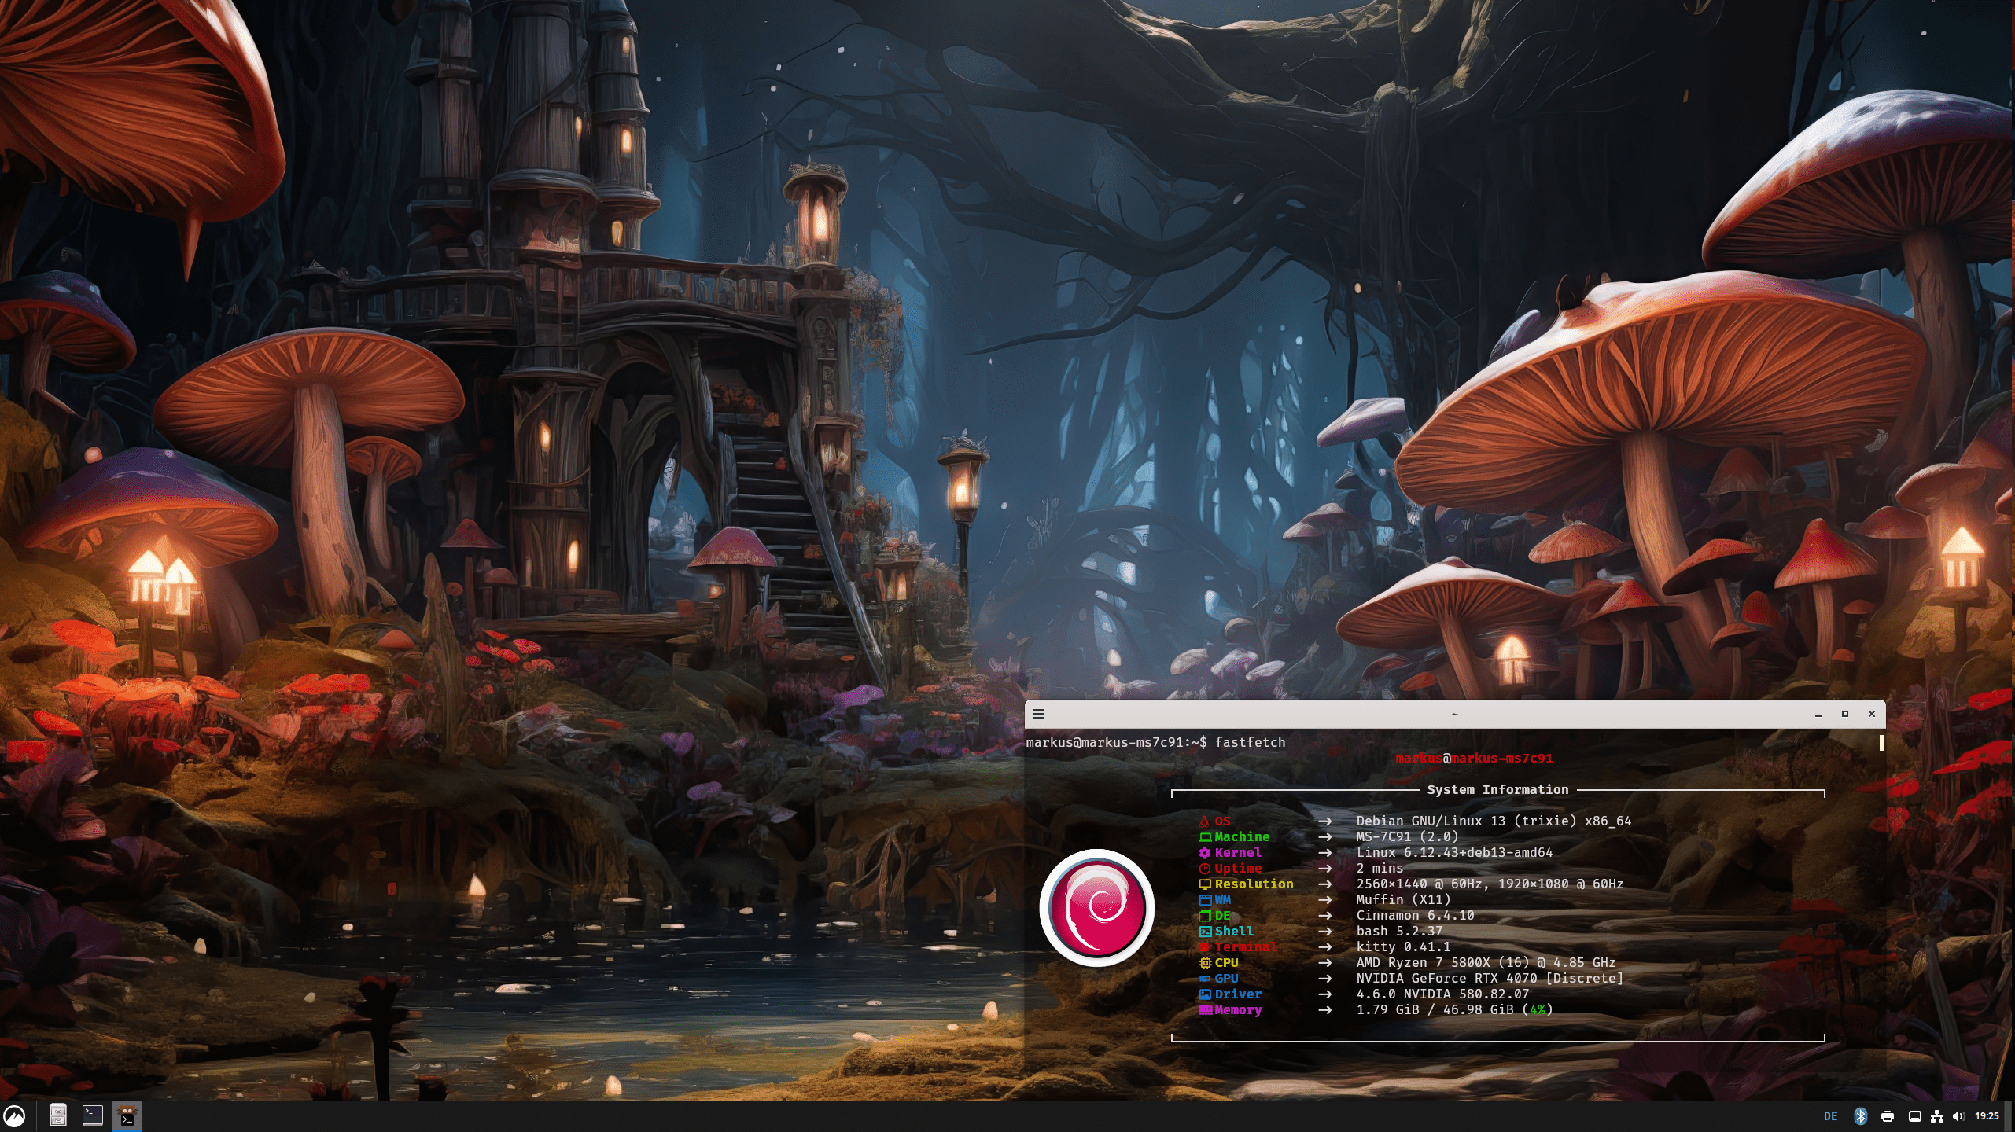
Task: Open the network connections applet
Action: click(x=1937, y=1116)
